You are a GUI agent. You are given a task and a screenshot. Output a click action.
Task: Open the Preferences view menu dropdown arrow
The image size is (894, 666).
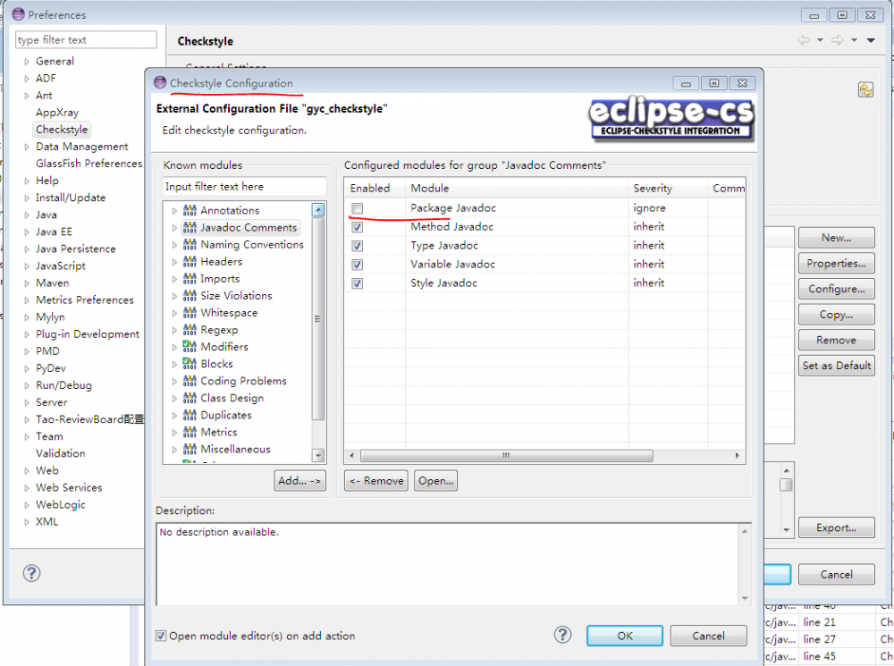(x=871, y=40)
